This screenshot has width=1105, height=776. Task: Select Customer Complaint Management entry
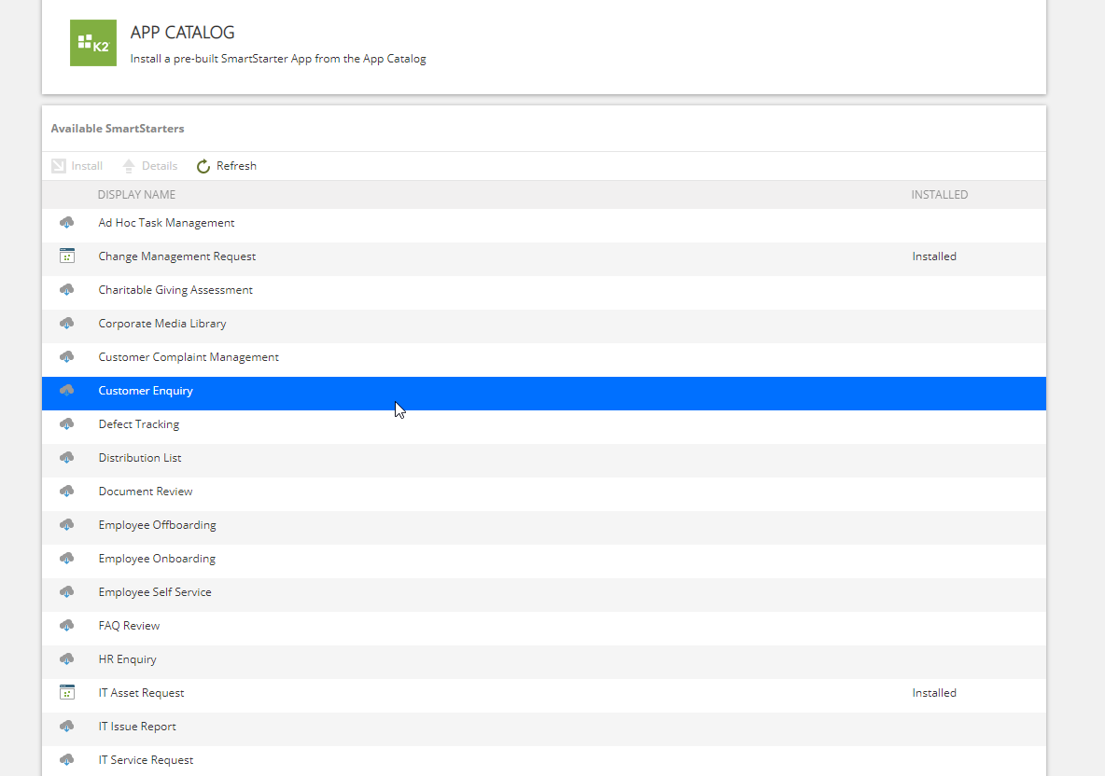click(x=544, y=360)
